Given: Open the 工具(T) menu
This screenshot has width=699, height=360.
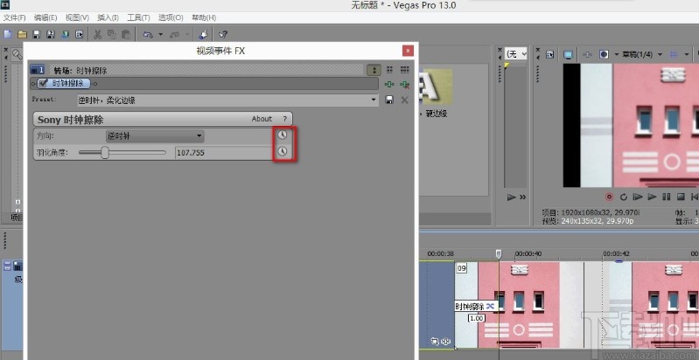Looking at the screenshot, I should 138,17.
